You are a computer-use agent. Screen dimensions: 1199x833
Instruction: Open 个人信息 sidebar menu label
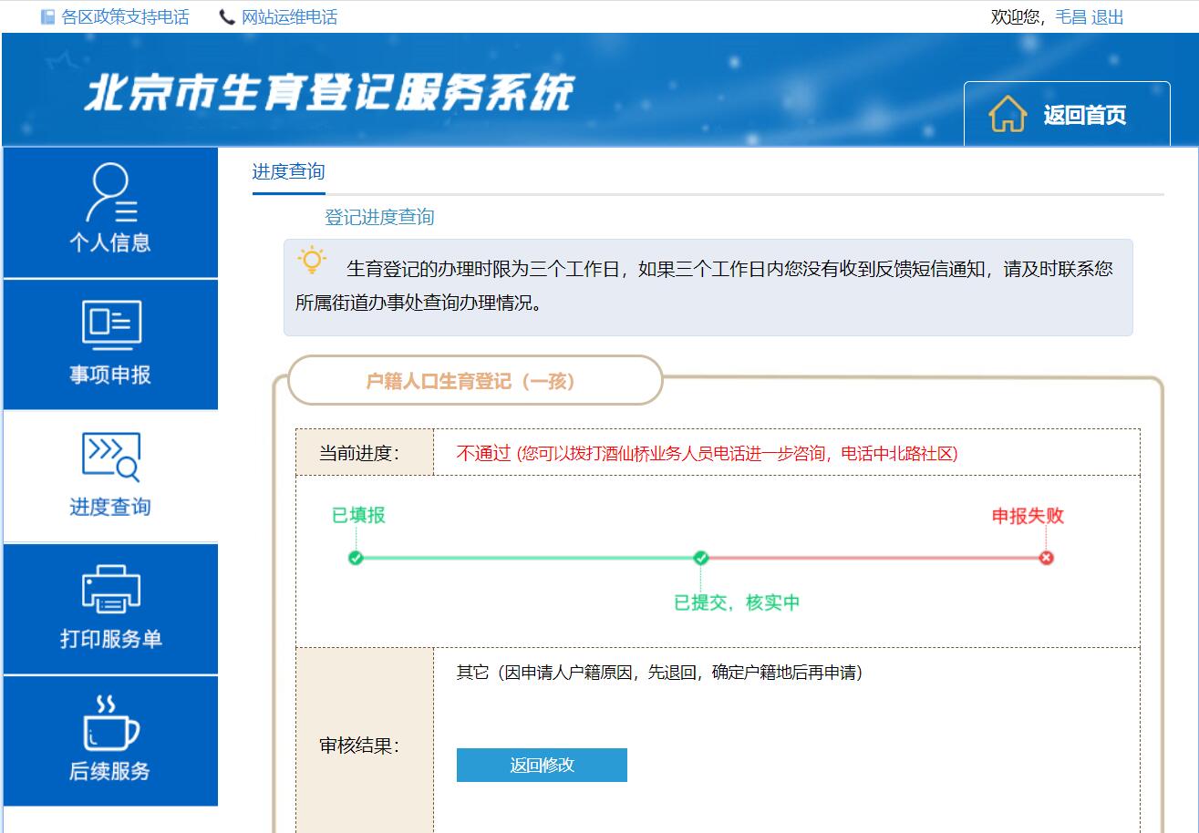[x=110, y=242]
